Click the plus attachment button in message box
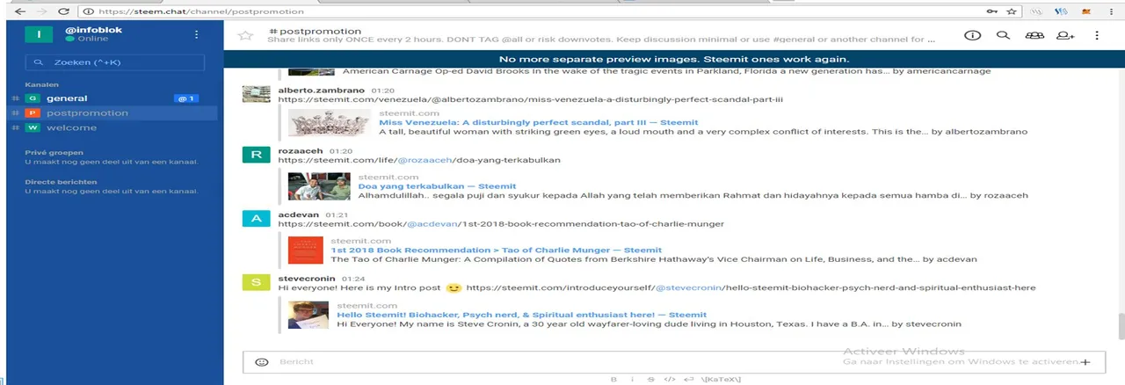 coord(1085,361)
